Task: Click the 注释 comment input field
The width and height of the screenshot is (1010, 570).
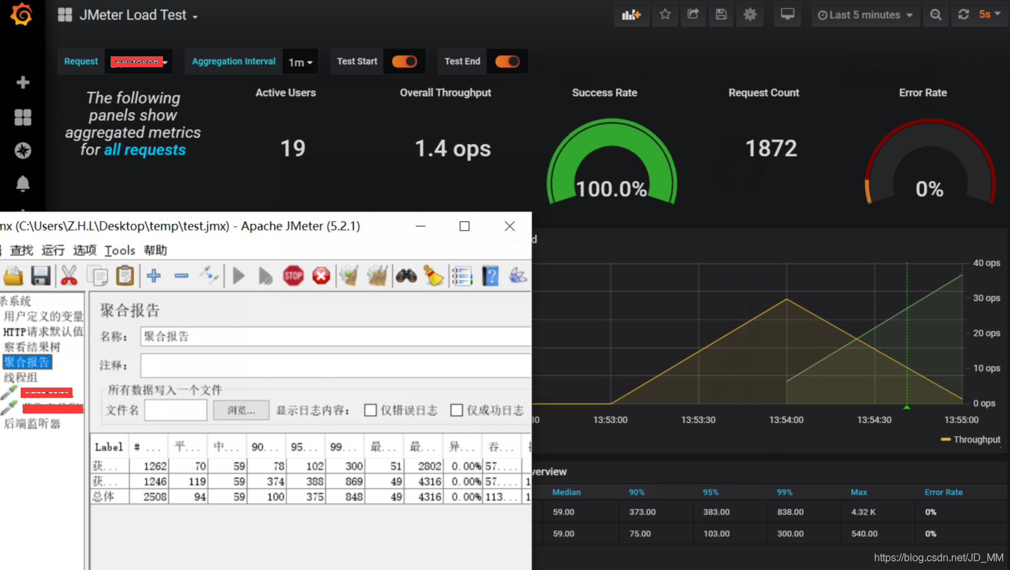Action: pyautogui.click(x=336, y=366)
